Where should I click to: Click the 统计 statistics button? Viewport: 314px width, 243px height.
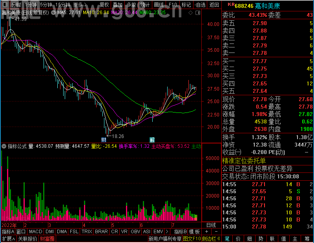(x=145, y=5)
